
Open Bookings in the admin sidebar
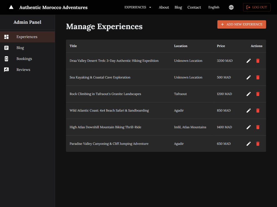pos(27,59)
